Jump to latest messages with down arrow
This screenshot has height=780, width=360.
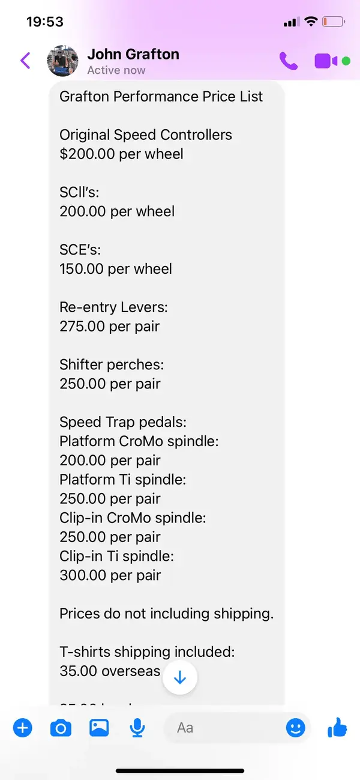click(180, 677)
